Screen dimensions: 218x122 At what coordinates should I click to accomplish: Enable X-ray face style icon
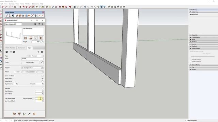(x=85, y=7)
